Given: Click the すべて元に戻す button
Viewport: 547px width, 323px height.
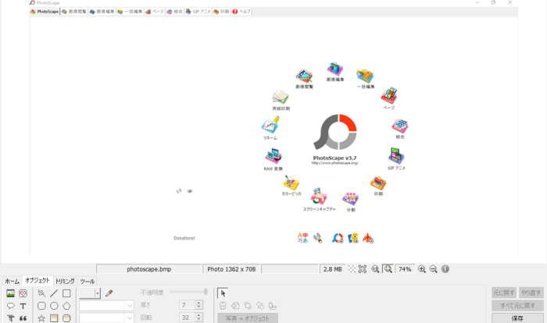Looking at the screenshot, I should [517, 306].
